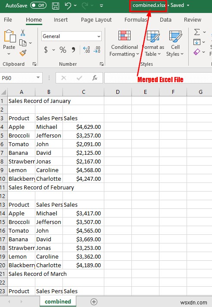Click cell 'Sales Record of February'

point(41,187)
